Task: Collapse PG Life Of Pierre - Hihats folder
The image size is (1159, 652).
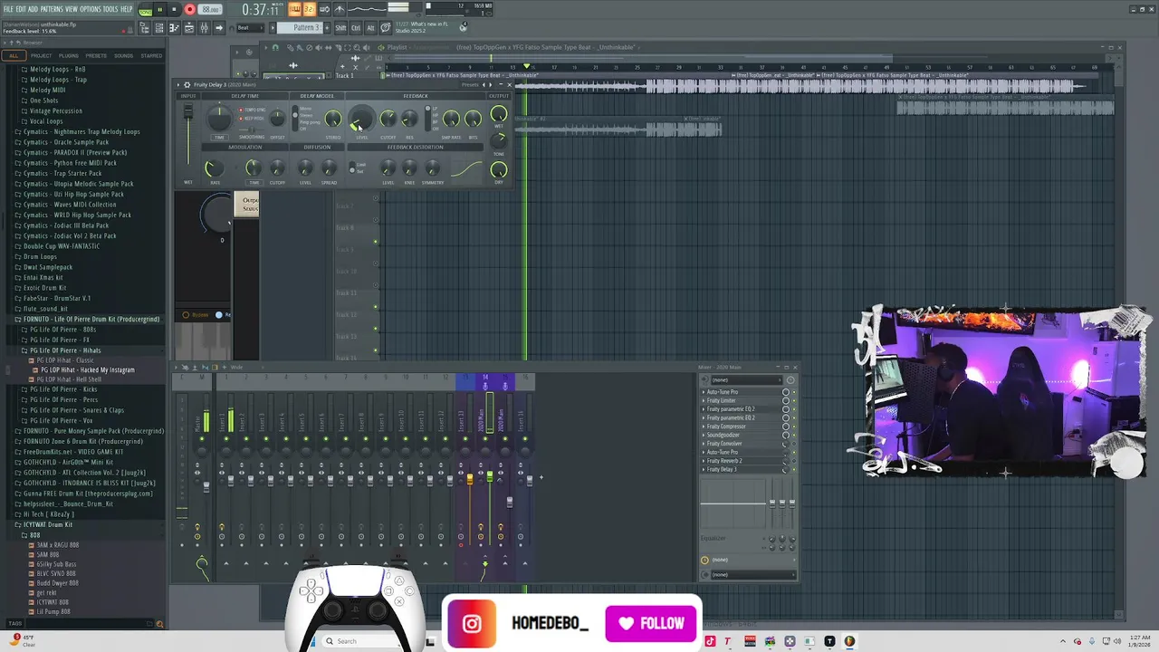Action: [x=62, y=350]
